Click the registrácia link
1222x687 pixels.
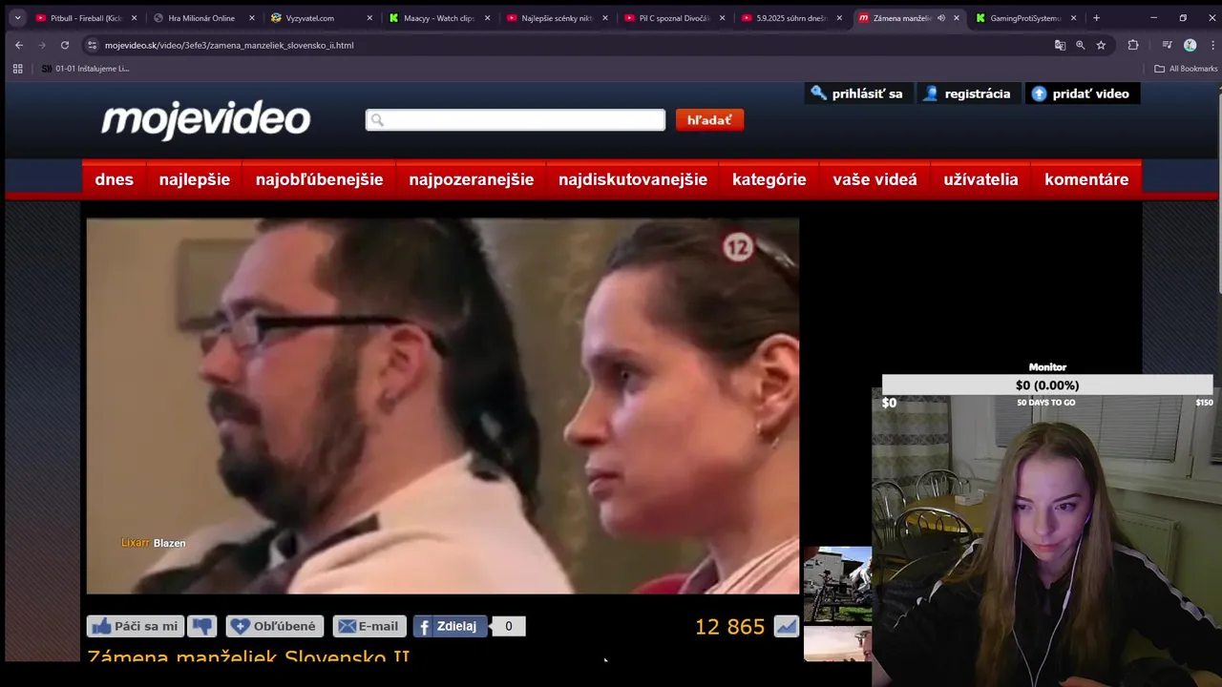(x=967, y=94)
